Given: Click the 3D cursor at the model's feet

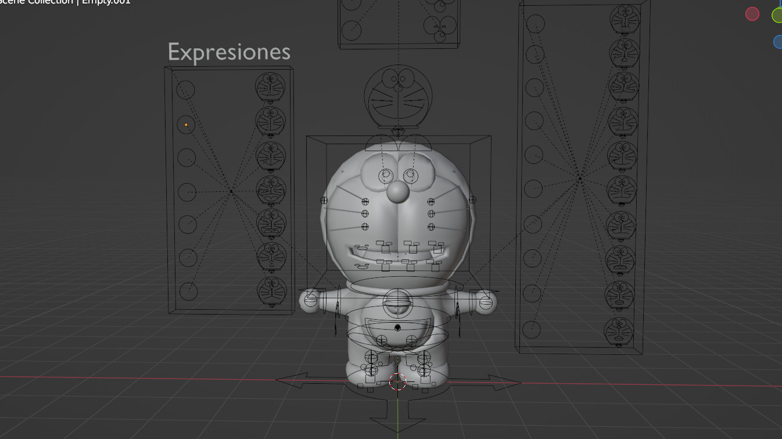Looking at the screenshot, I should click(x=397, y=382).
